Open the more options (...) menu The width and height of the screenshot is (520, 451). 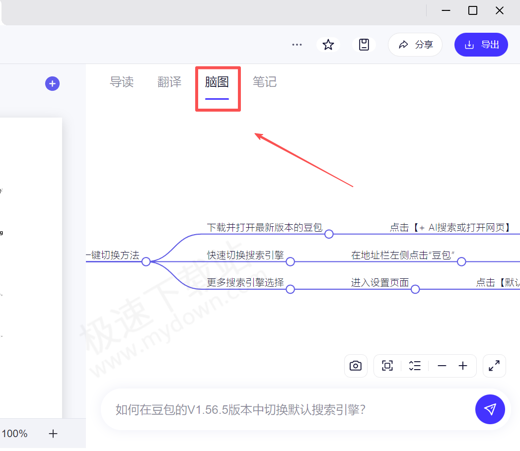[x=297, y=44]
